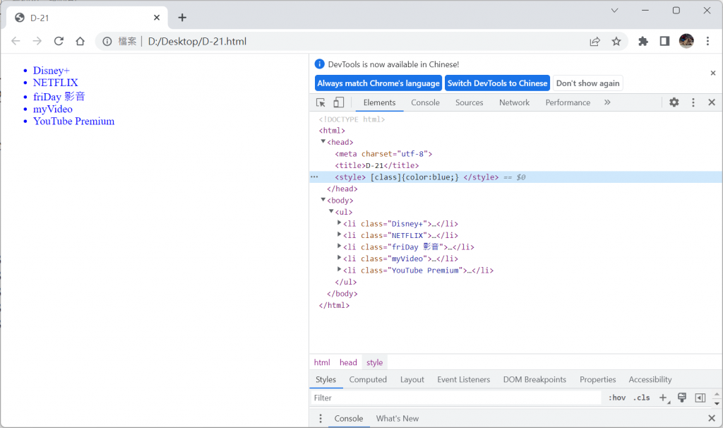The width and height of the screenshot is (723, 428).
Task: Close the DevTools panel
Action: point(712,102)
